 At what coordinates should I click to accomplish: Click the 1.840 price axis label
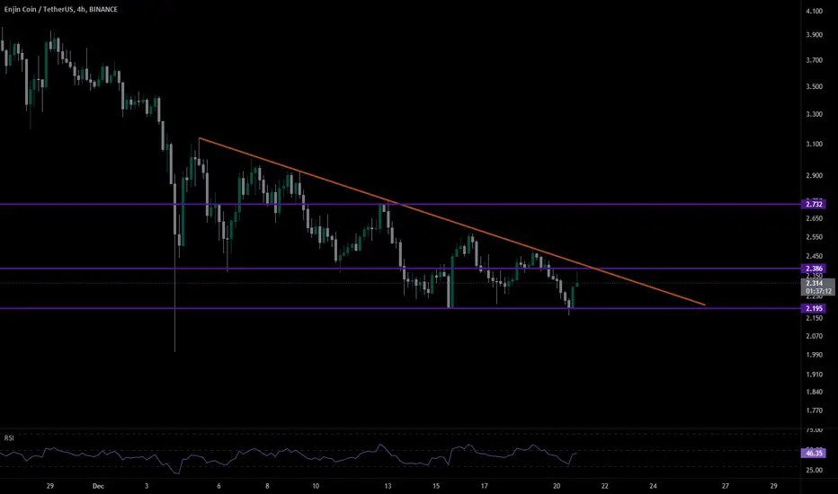click(x=814, y=392)
